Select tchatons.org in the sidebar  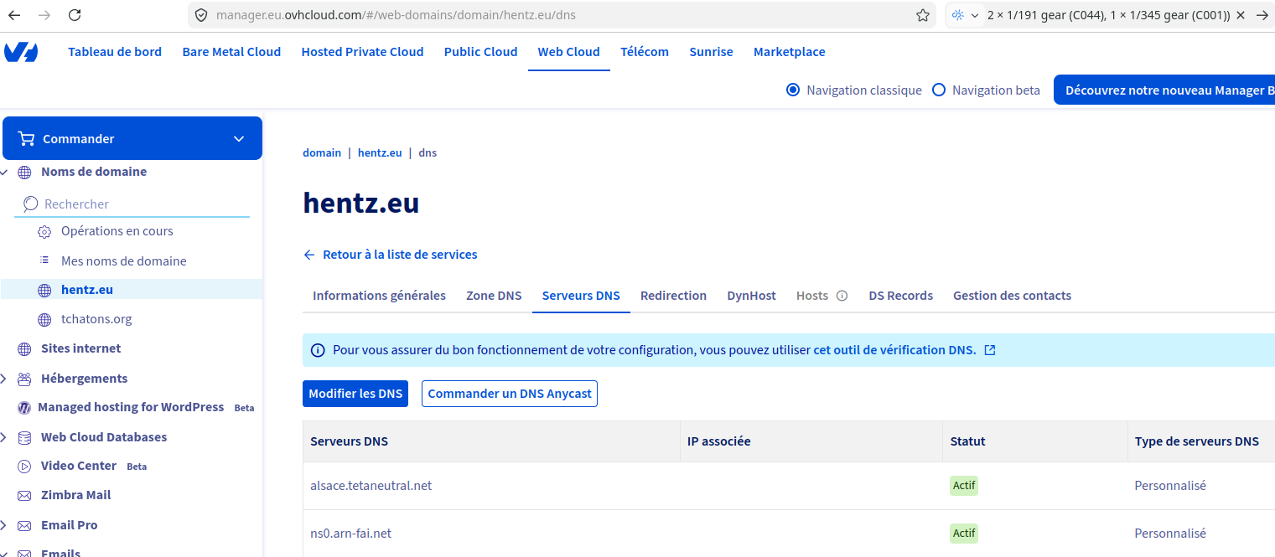tap(96, 319)
